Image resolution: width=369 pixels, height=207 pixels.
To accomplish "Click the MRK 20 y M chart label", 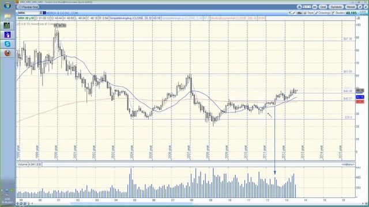I will pyautogui.click(x=25, y=18).
